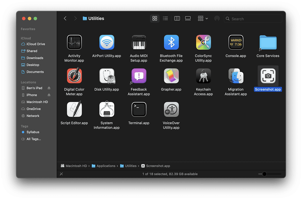Switch to list view
Image resolution: width=302 pixels, height=199 pixels.
(x=165, y=19)
